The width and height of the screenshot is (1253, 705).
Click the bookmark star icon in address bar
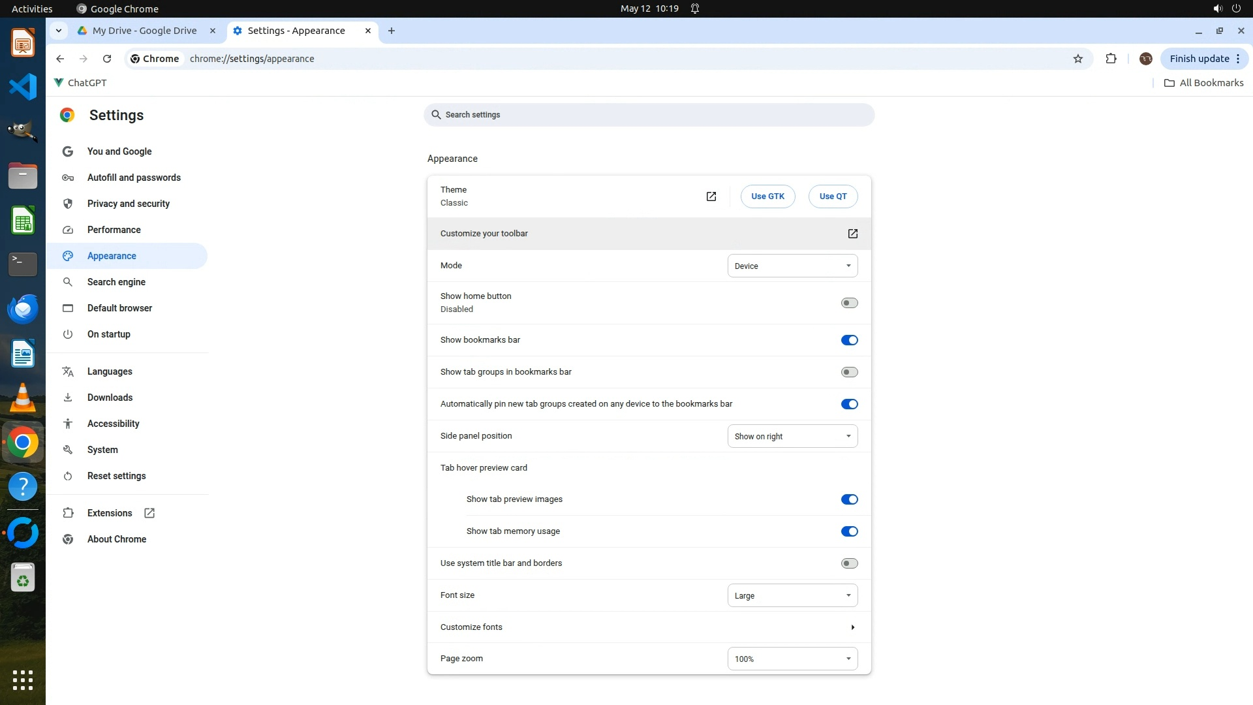pyautogui.click(x=1078, y=59)
